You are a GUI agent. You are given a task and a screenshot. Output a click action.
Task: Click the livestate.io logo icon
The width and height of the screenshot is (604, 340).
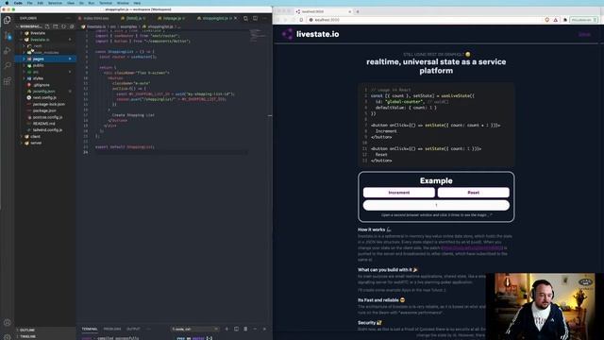pos(287,34)
